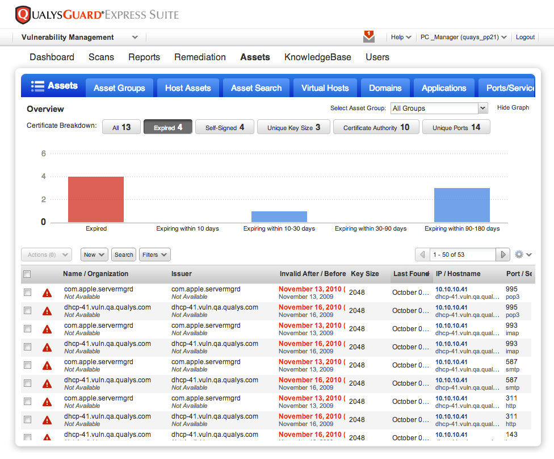Viewport: 554px width, 459px height.
Task: Hide the certificate graph
Action: click(513, 107)
